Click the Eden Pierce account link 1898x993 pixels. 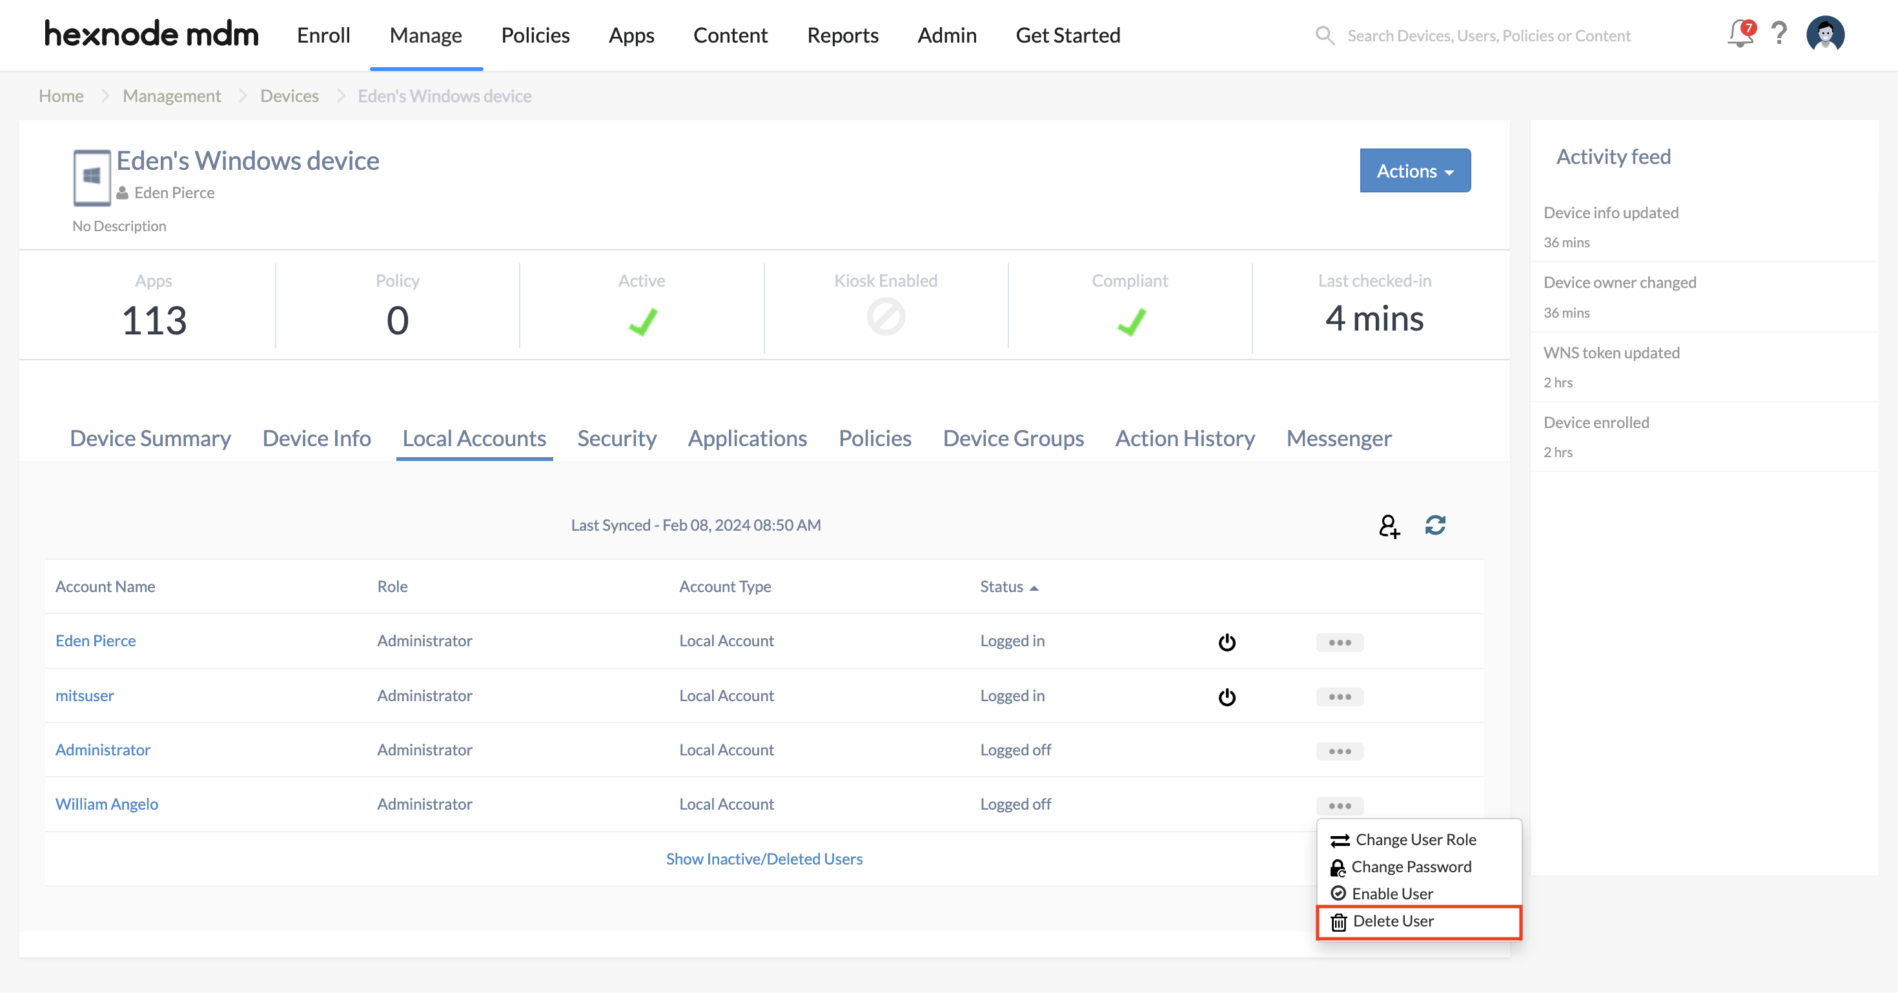click(96, 641)
